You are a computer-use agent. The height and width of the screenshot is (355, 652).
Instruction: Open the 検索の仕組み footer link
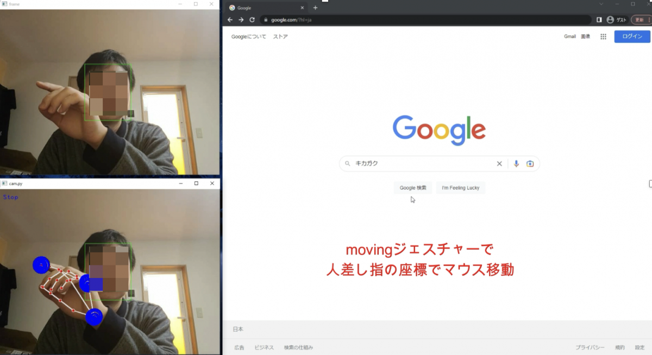pyautogui.click(x=298, y=347)
